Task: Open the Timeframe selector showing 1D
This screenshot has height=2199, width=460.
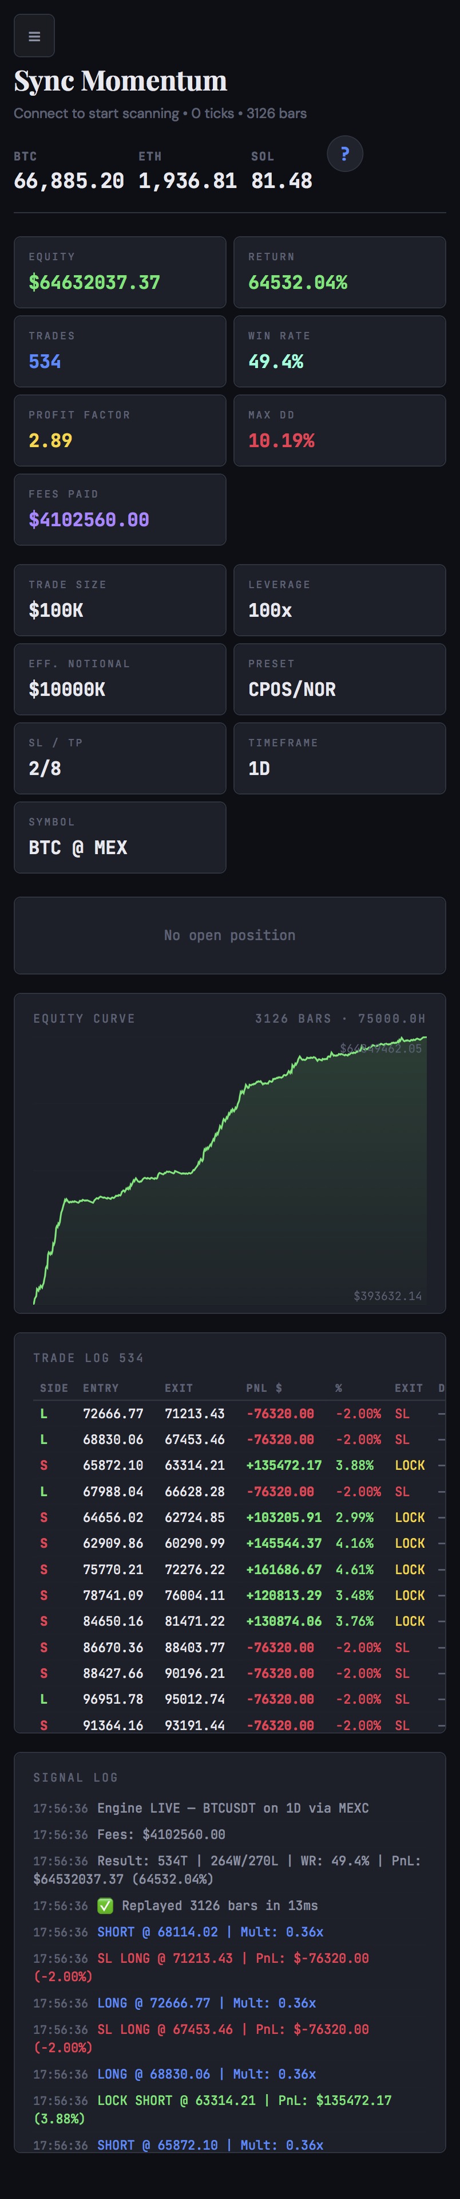Action: tap(339, 758)
